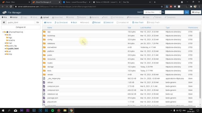
Task: Click Up One Level
Action: click(x=61, y=22)
